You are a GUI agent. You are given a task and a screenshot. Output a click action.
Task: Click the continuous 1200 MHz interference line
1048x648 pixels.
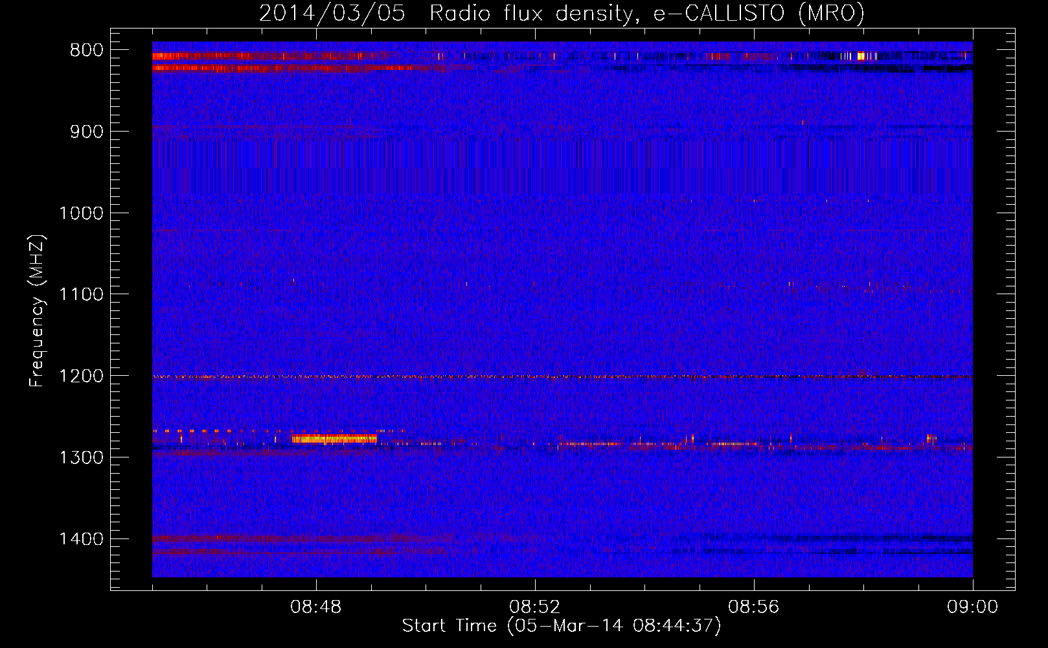(x=562, y=376)
